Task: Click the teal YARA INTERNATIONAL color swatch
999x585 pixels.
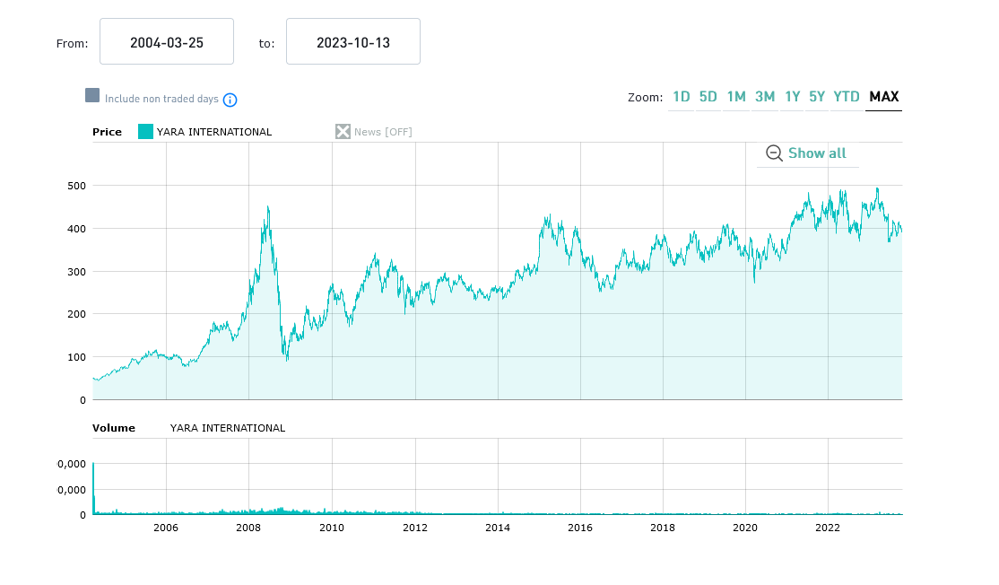Action: pos(145,132)
